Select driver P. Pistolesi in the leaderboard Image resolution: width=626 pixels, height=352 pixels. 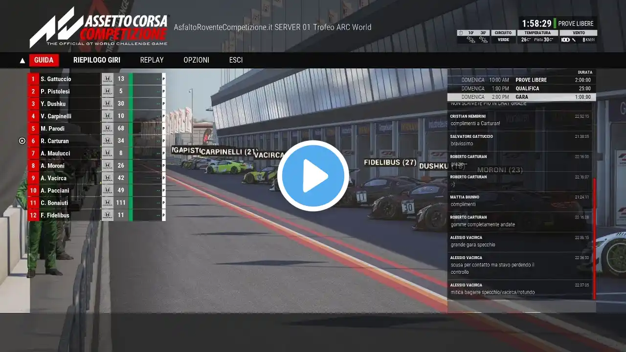pyautogui.click(x=55, y=91)
